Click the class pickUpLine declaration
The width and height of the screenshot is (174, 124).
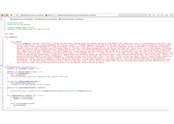click(x=11, y=37)
